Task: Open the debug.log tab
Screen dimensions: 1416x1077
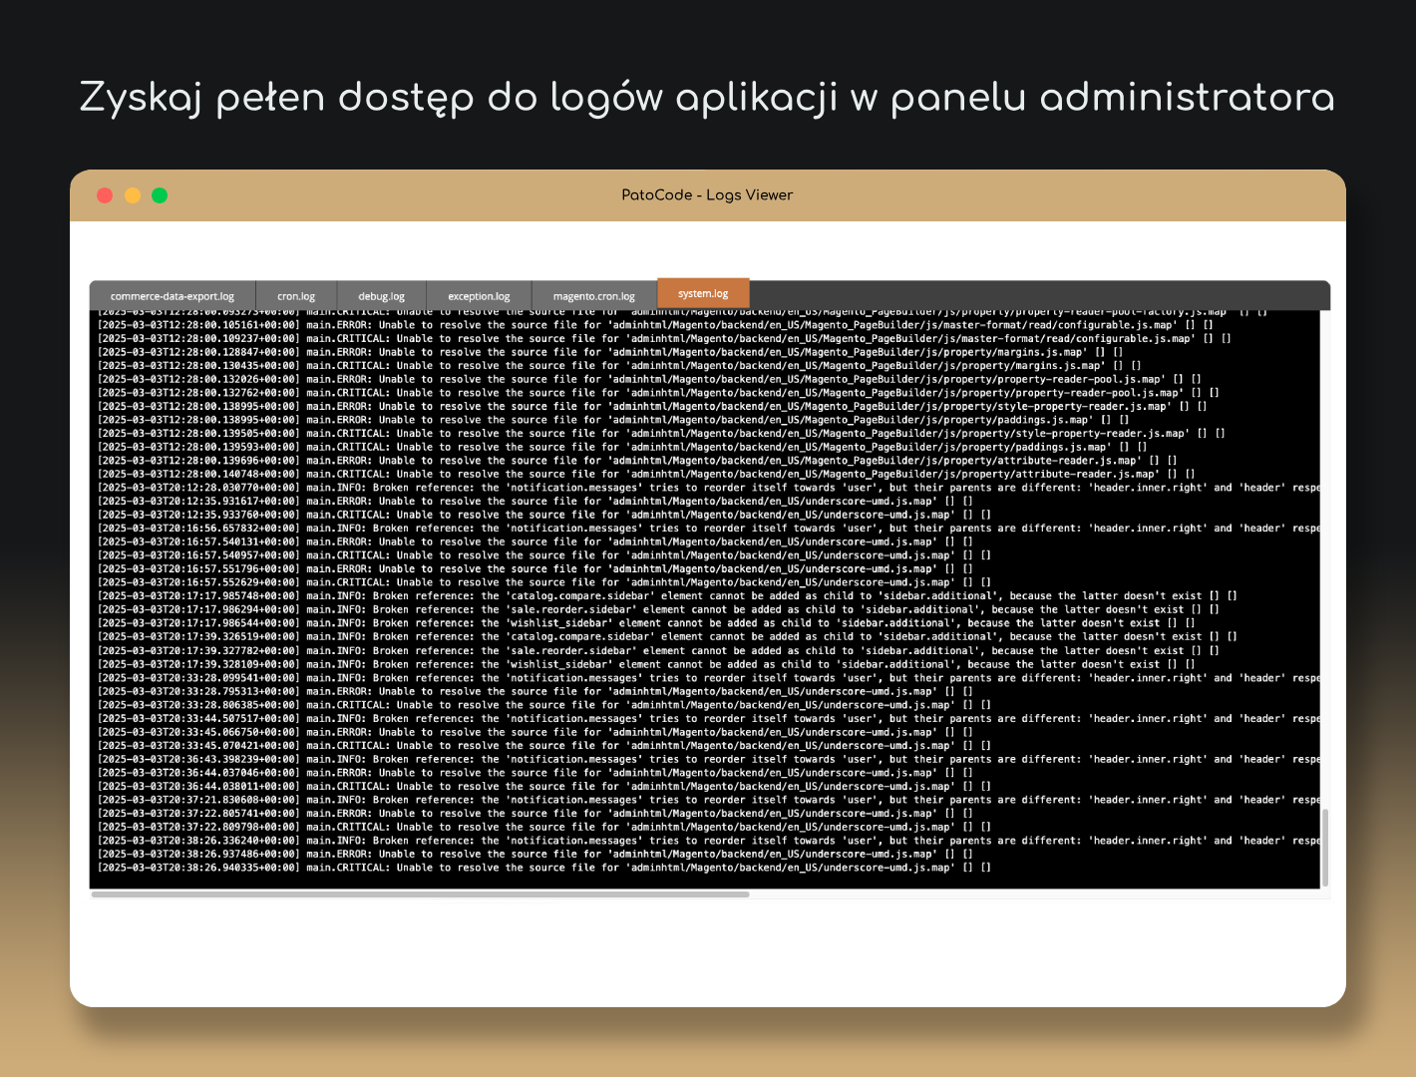Action: coord(380,295)
